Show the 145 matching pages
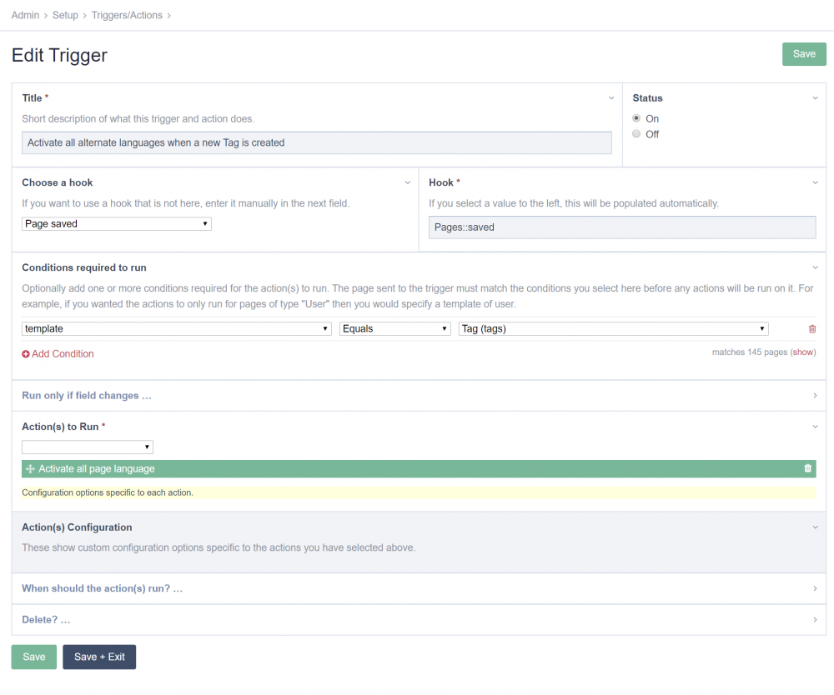834x695 pixels. [802, 352]
